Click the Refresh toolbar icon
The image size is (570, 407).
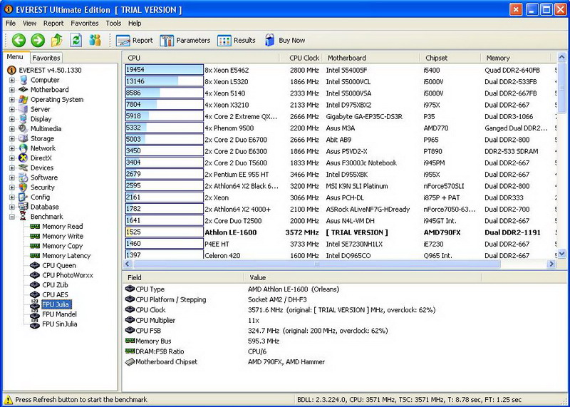click(76, 40)
